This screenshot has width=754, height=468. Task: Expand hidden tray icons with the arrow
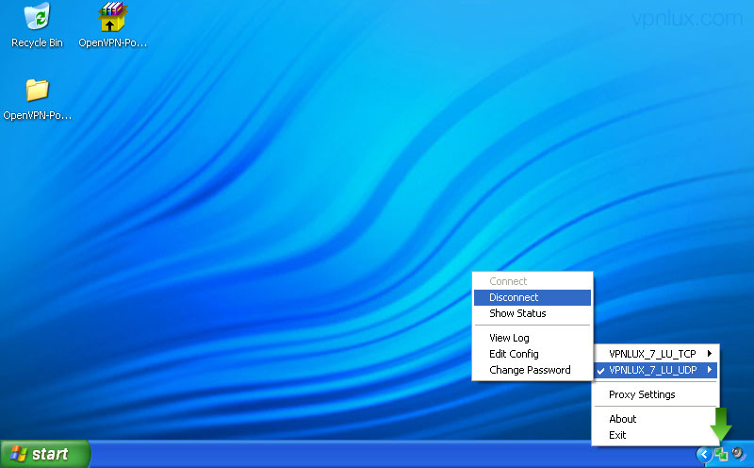click(x=704, y=454)
